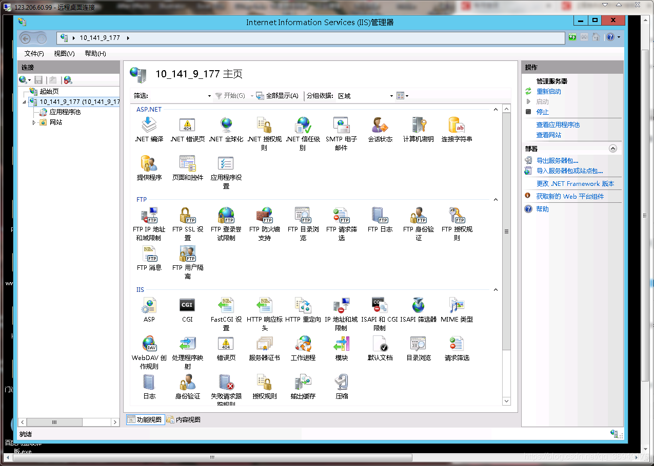Open the ASP feature icon
The image size is (654, 466).
(149, 310)
